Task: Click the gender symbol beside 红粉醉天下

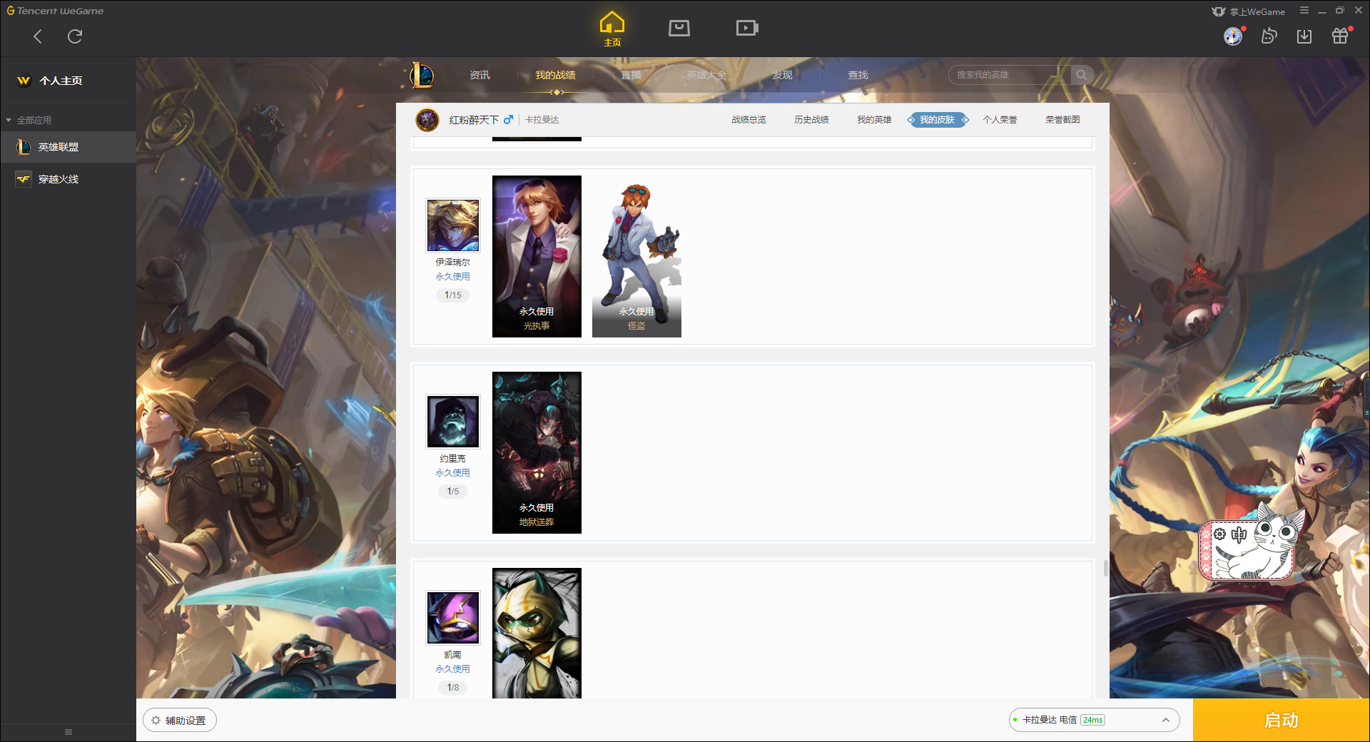Action: 508,120
